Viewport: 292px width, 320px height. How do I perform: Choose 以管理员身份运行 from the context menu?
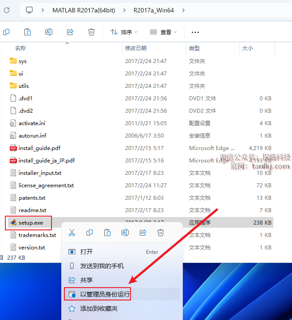(x=105, y=294)
